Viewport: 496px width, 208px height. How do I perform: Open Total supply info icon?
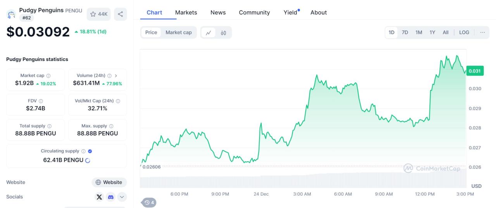coord(50,126)
